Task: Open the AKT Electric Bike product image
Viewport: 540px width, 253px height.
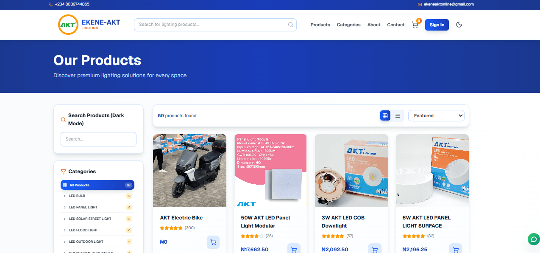Action: pyautogui.click(x=189, y=171)
